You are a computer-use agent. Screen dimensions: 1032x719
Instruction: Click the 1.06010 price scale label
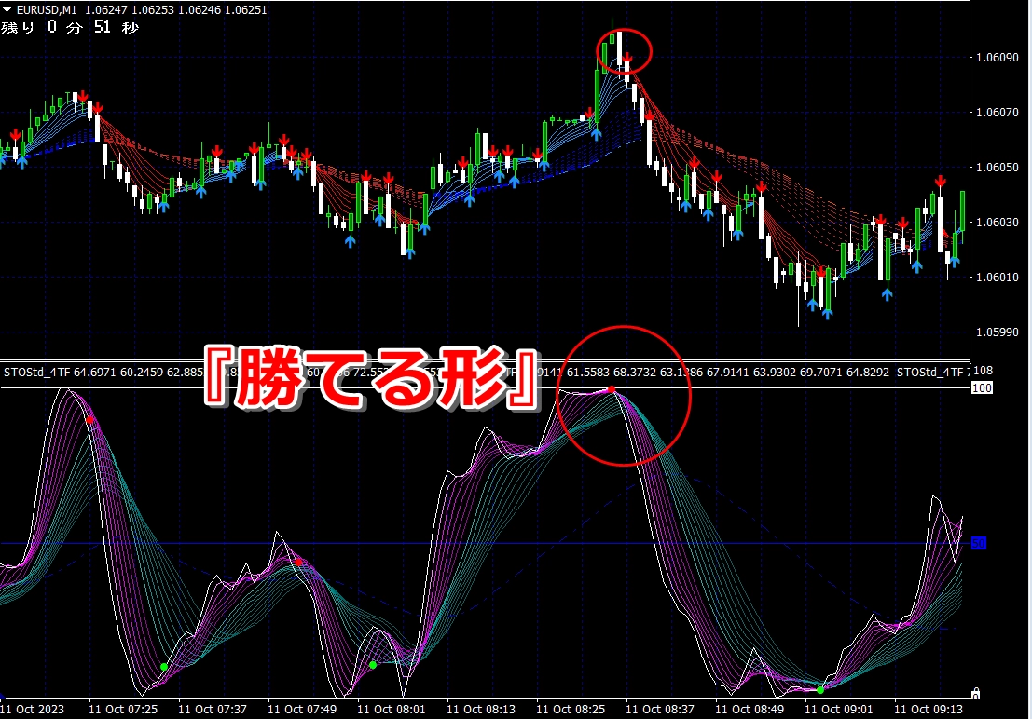tap(998, 277)
